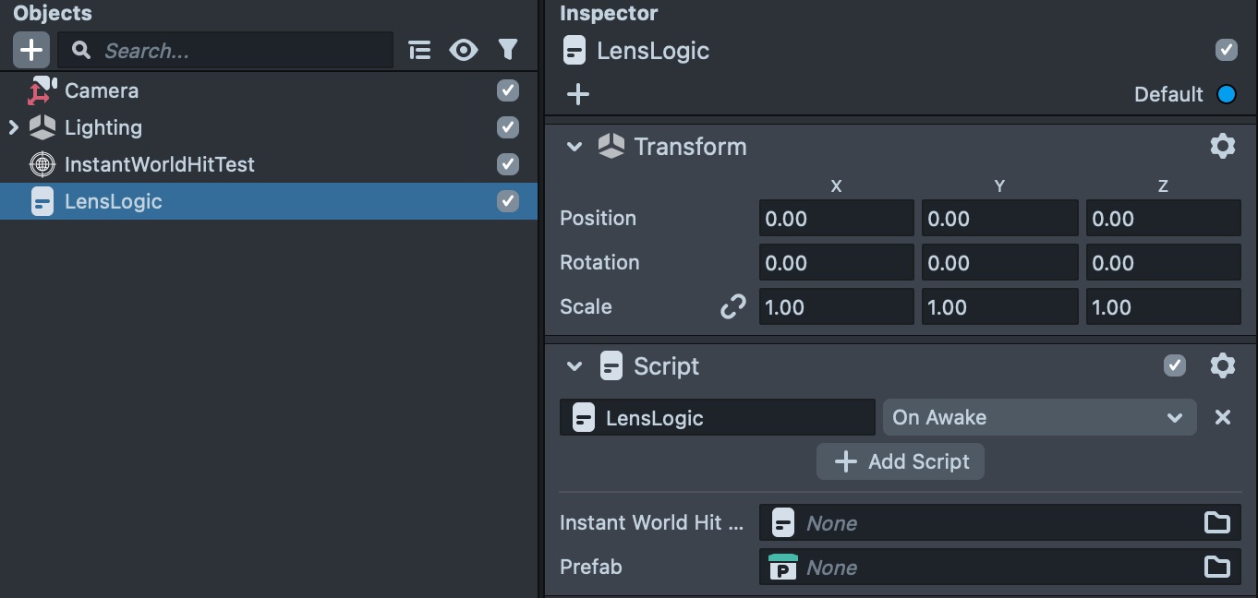
Task: Toggle objects visibility eye icon
Action: click(463, 50)
